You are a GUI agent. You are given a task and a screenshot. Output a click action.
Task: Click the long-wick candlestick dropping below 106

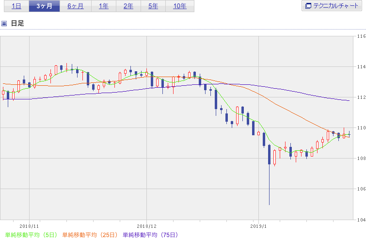[x=269, y=175]
